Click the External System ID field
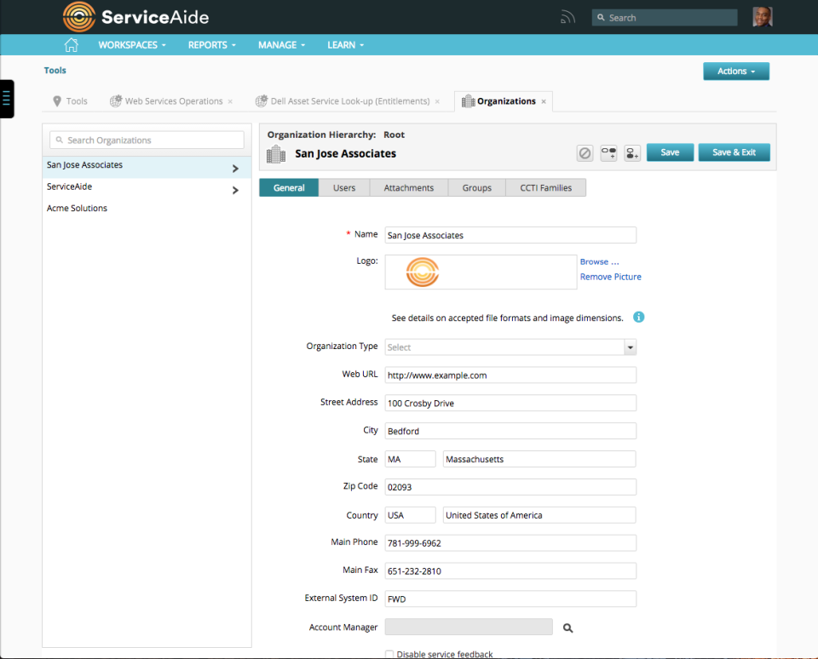818x659 pixels. click(x=510, y=599)
